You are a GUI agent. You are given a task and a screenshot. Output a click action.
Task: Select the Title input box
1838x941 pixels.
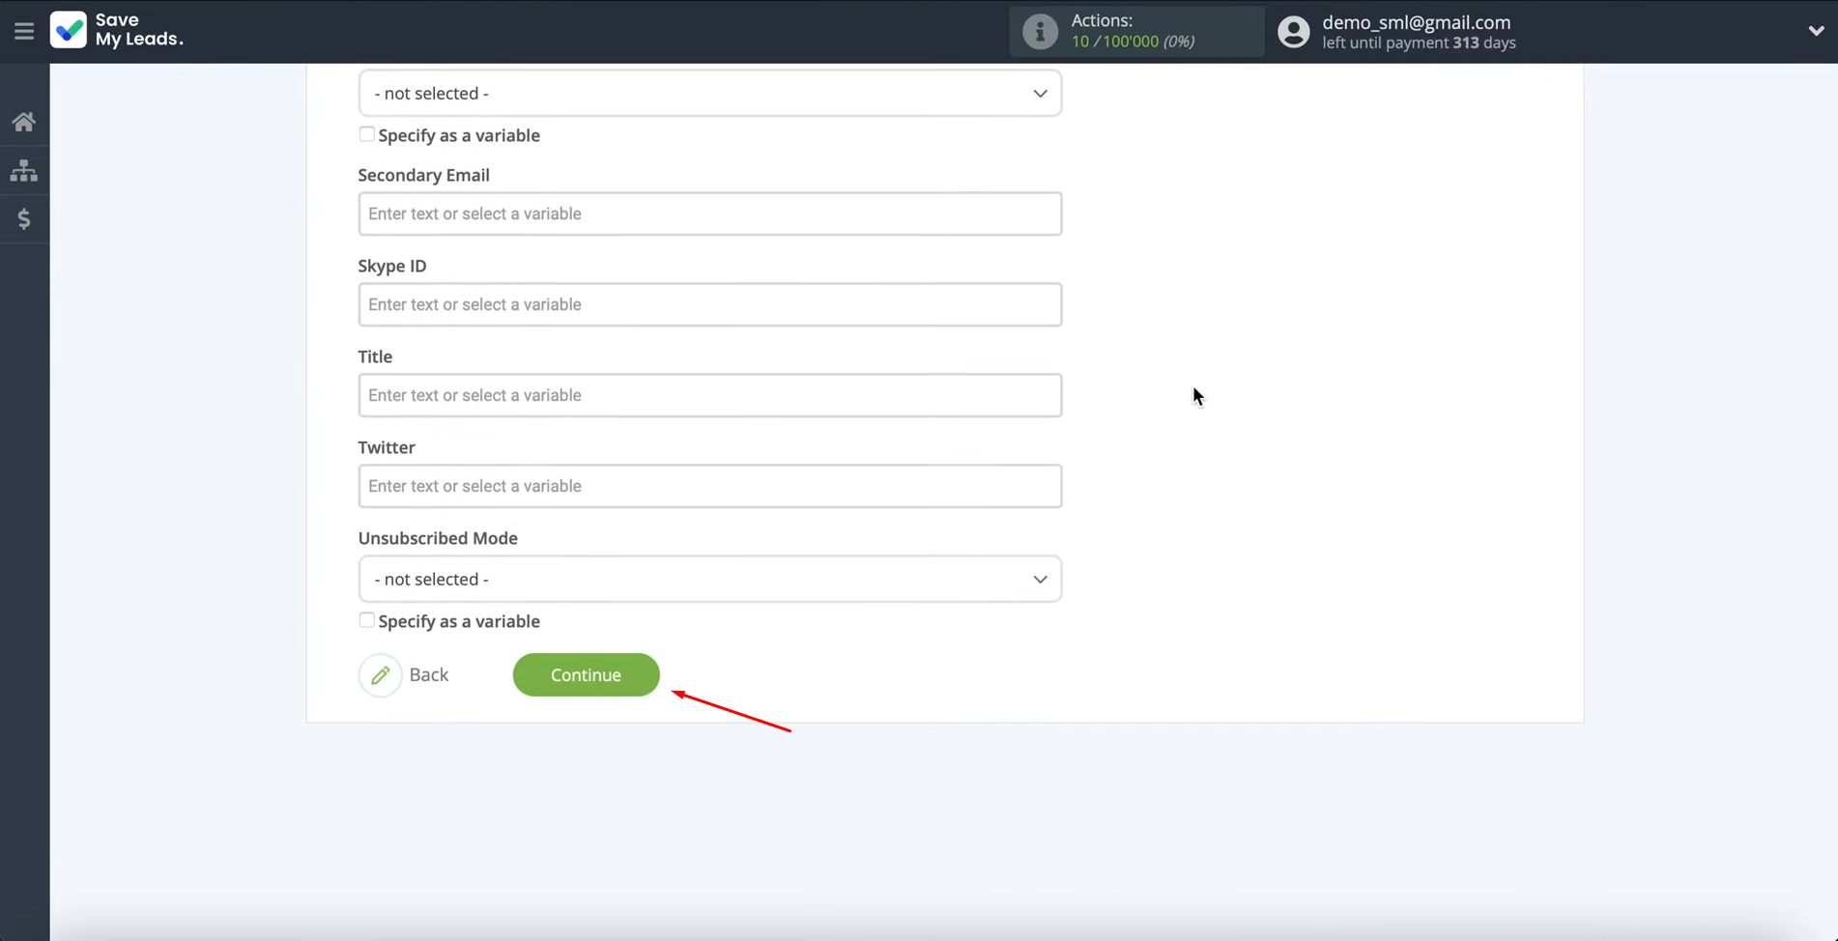709,395
